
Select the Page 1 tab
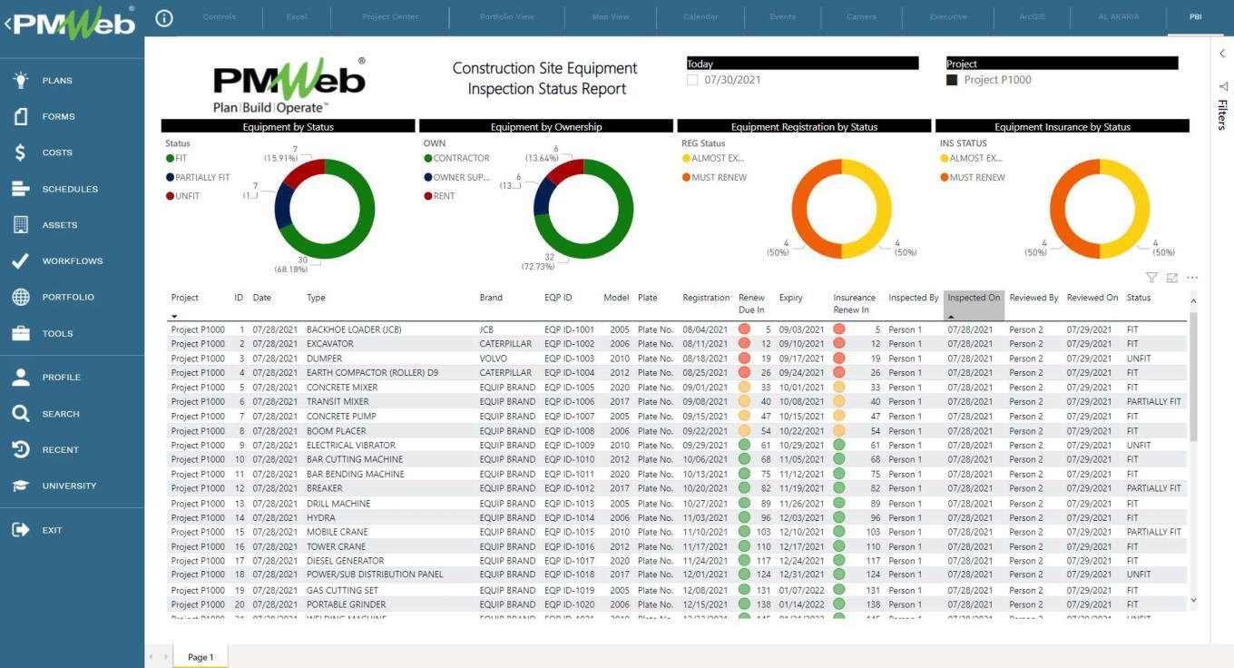(x=201, y=657)
